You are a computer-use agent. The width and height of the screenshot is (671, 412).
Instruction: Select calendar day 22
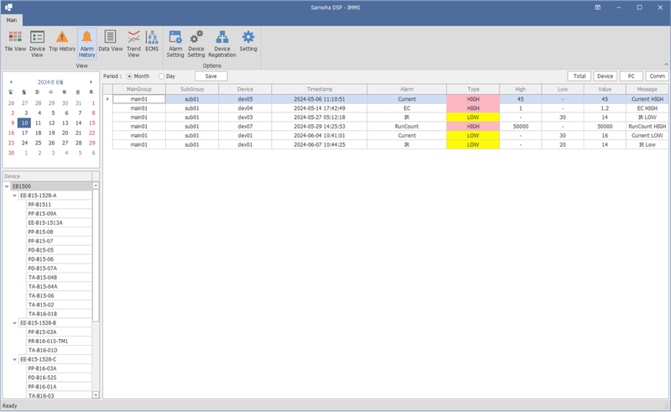(92, 133)
